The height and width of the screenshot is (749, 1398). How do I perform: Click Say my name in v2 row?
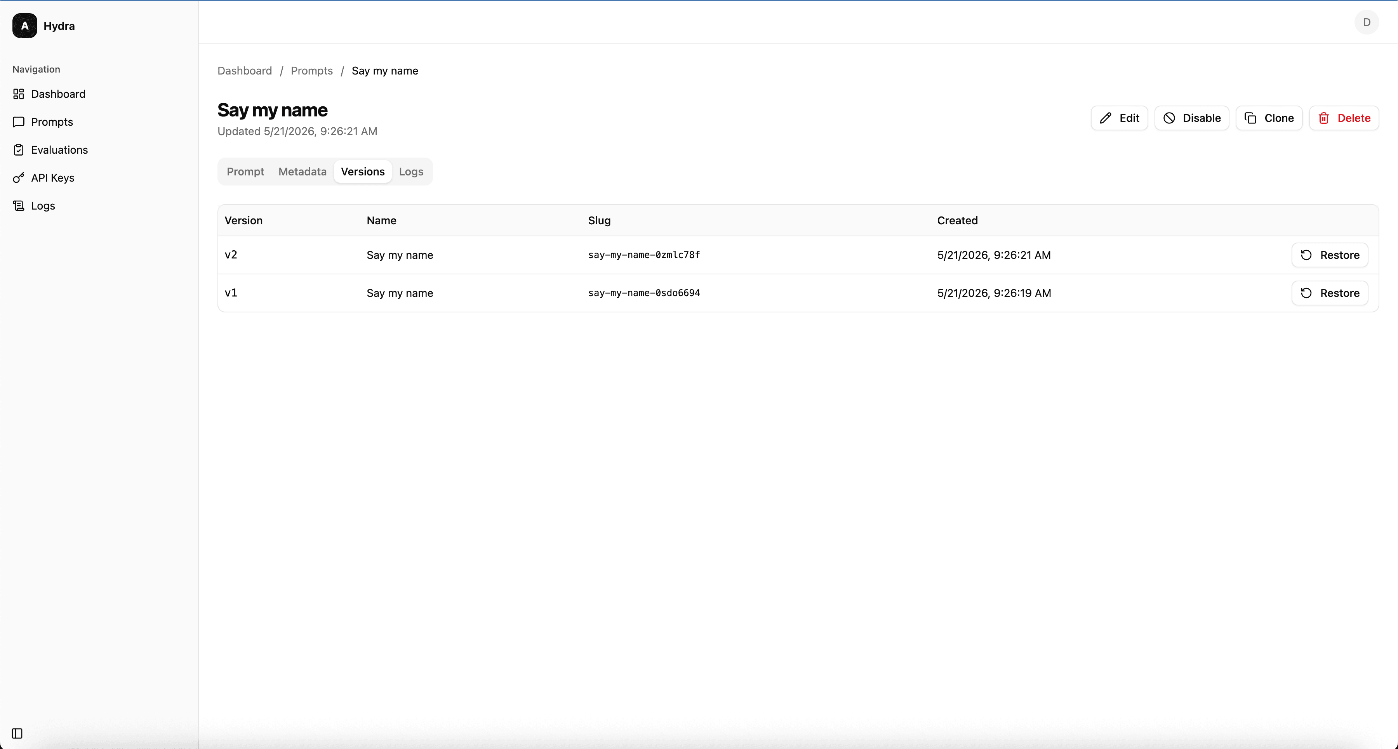pos(400,255)
